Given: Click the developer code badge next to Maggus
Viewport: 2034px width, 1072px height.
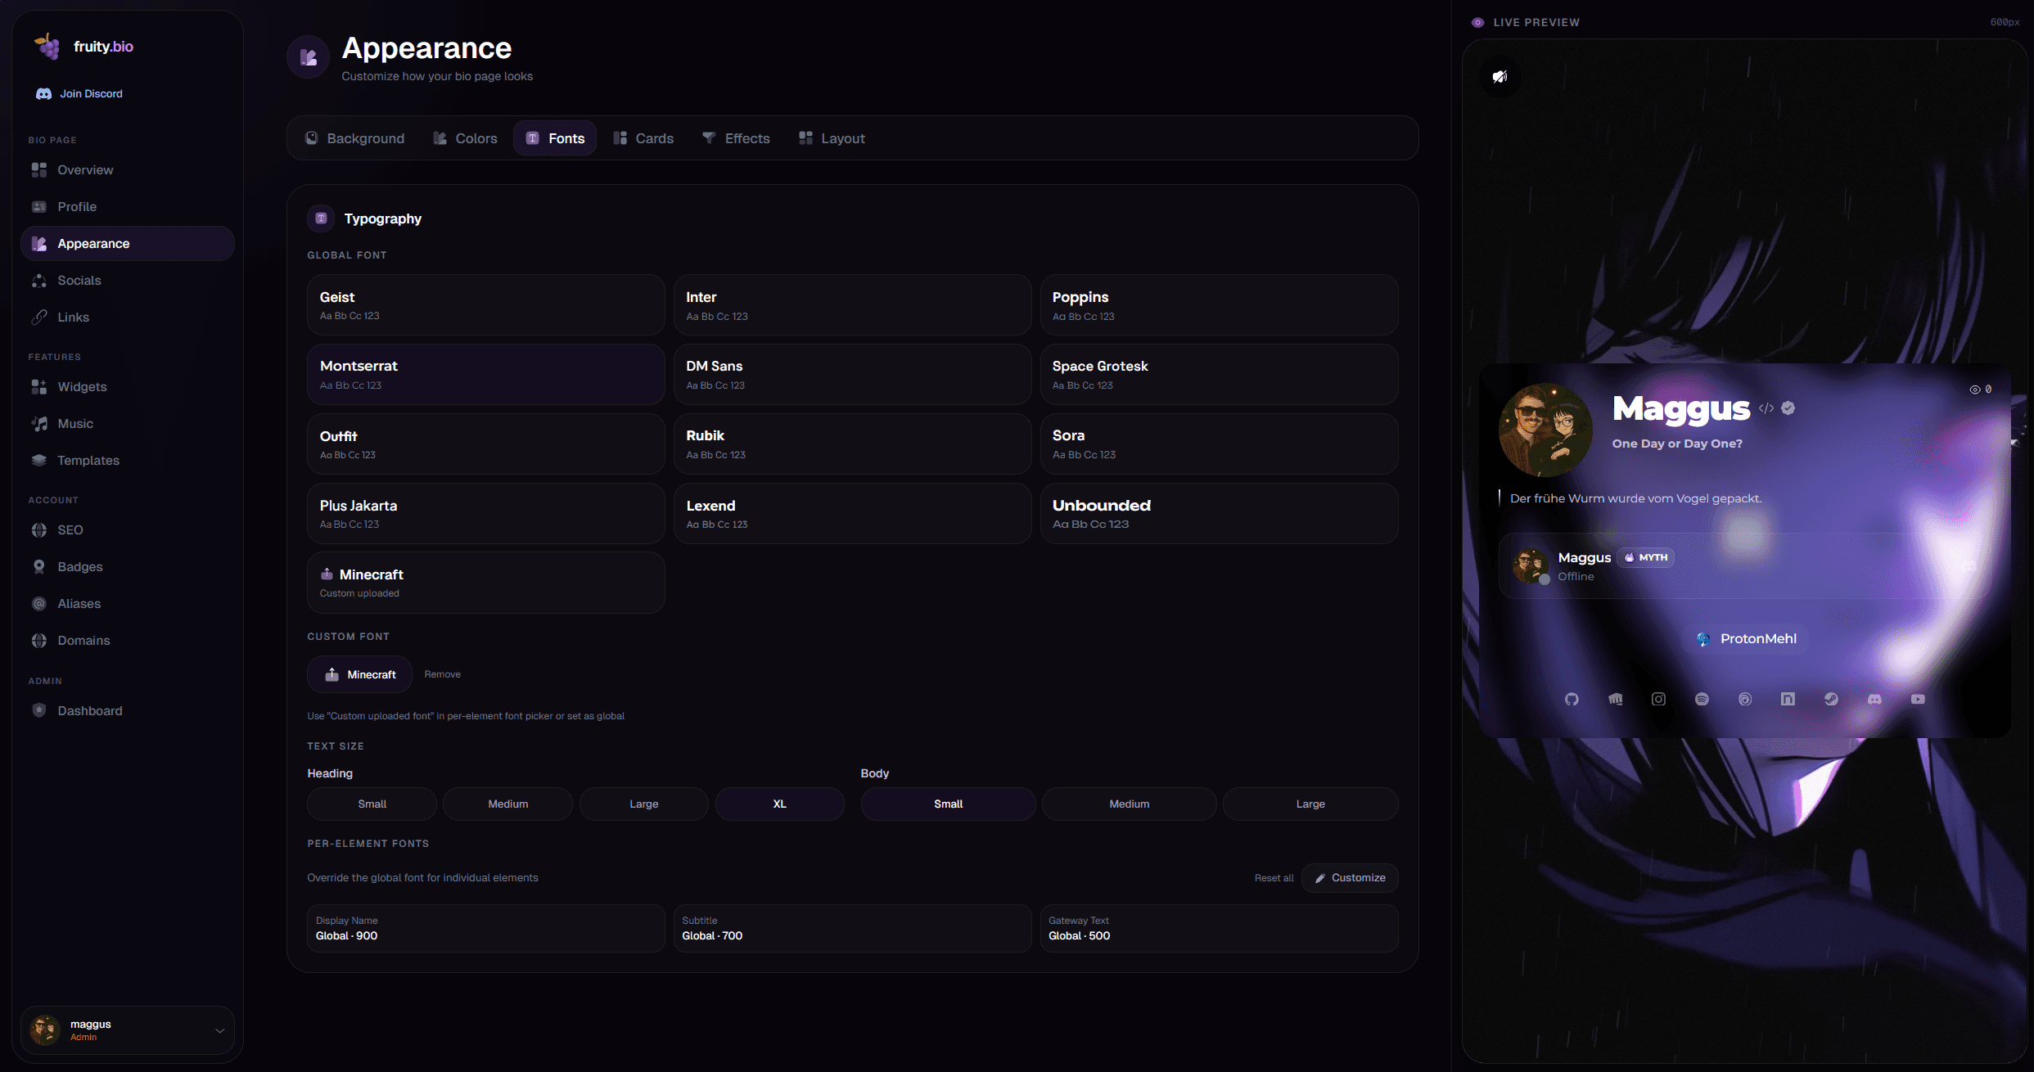Looking at the screenshot, I should click(1766, 408).
